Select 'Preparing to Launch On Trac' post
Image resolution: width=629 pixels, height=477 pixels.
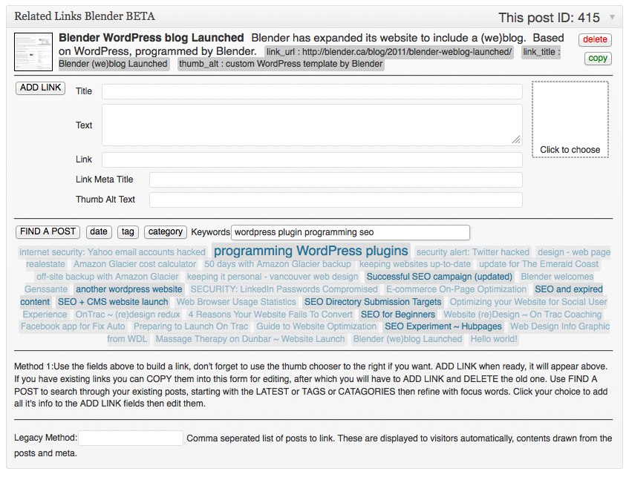tap(191, 326)
